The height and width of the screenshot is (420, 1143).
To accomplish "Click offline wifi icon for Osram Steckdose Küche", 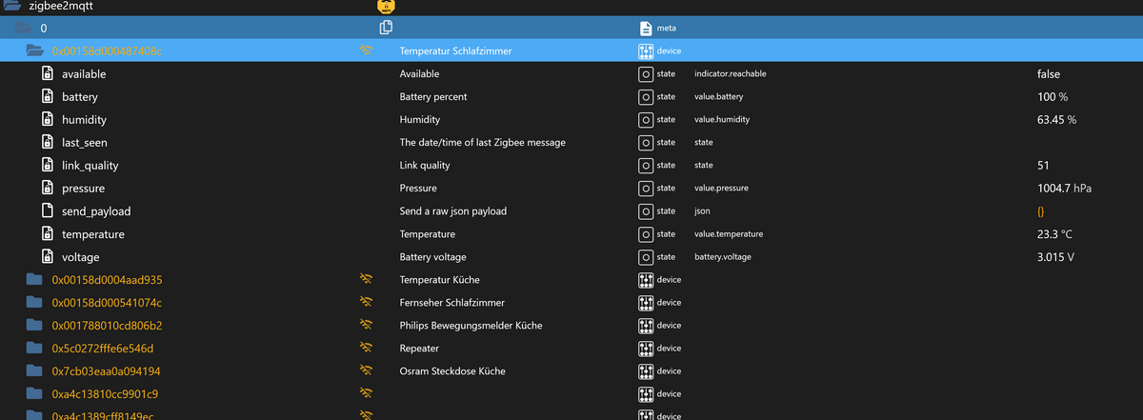I will point(366,370).
